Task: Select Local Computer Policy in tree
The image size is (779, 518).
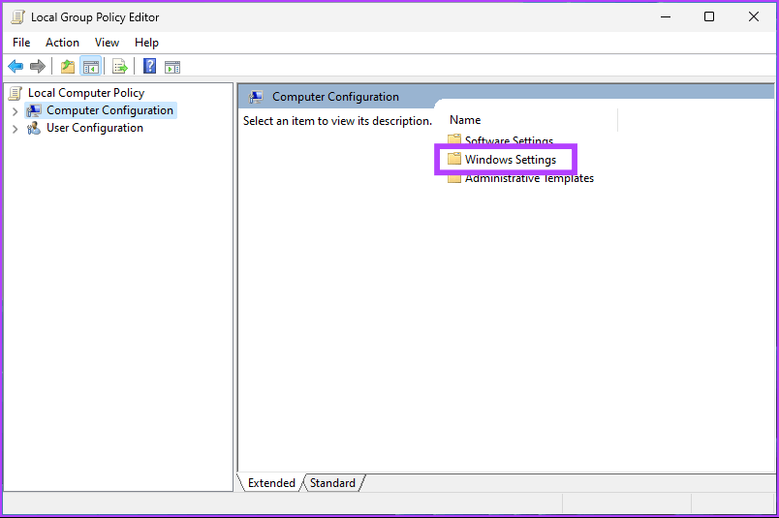Action: (x=86, y=93)
